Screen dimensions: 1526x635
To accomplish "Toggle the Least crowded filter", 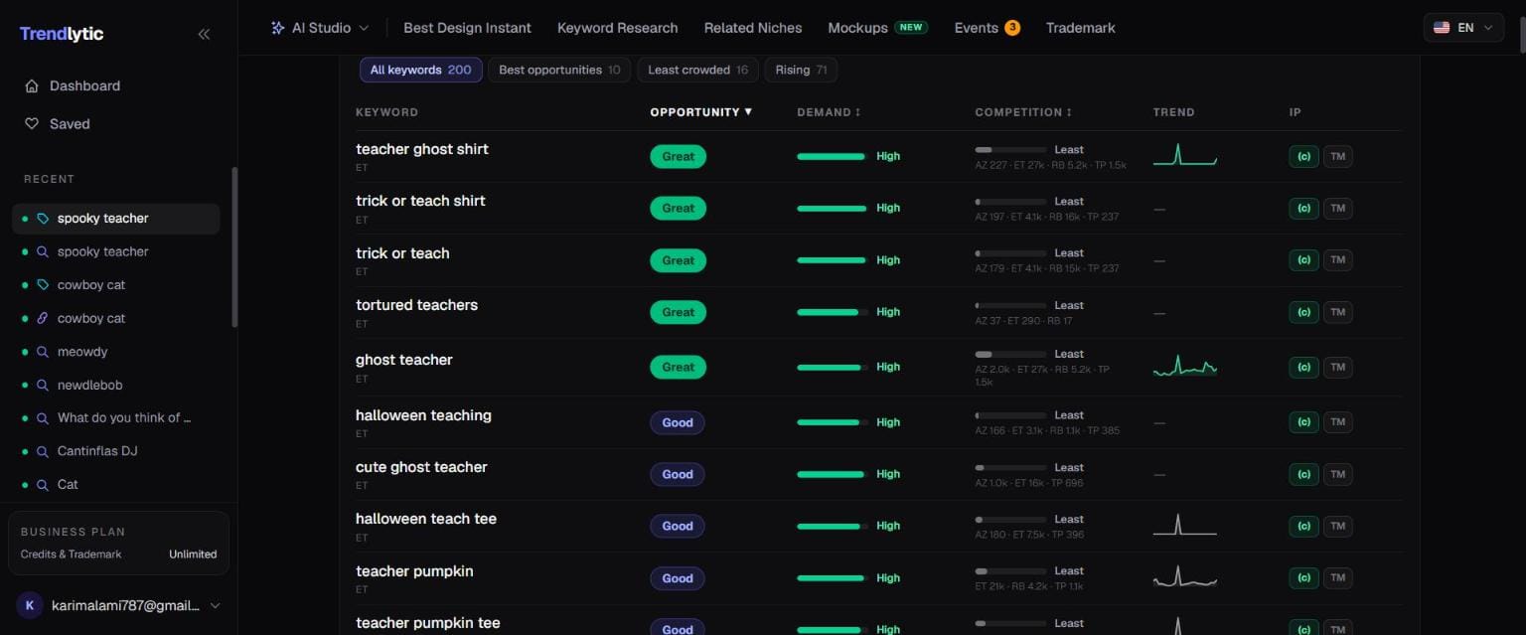I will pos(698,70).
